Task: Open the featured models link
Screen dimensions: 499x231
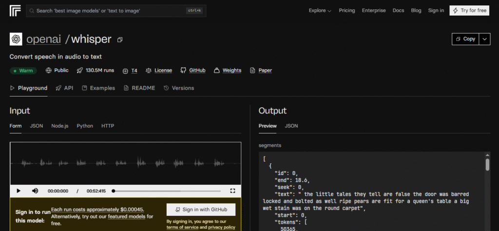Action: (127, 217)
